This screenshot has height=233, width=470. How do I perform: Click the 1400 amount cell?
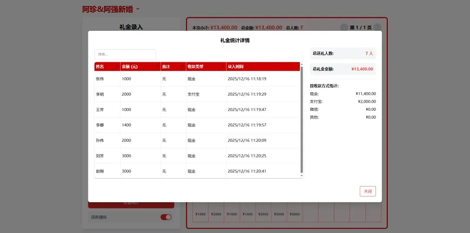pos(141,125)
